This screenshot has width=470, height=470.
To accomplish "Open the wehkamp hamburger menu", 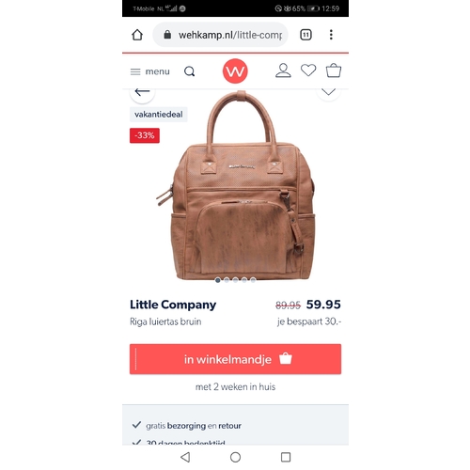I will (x=150, y=71).
